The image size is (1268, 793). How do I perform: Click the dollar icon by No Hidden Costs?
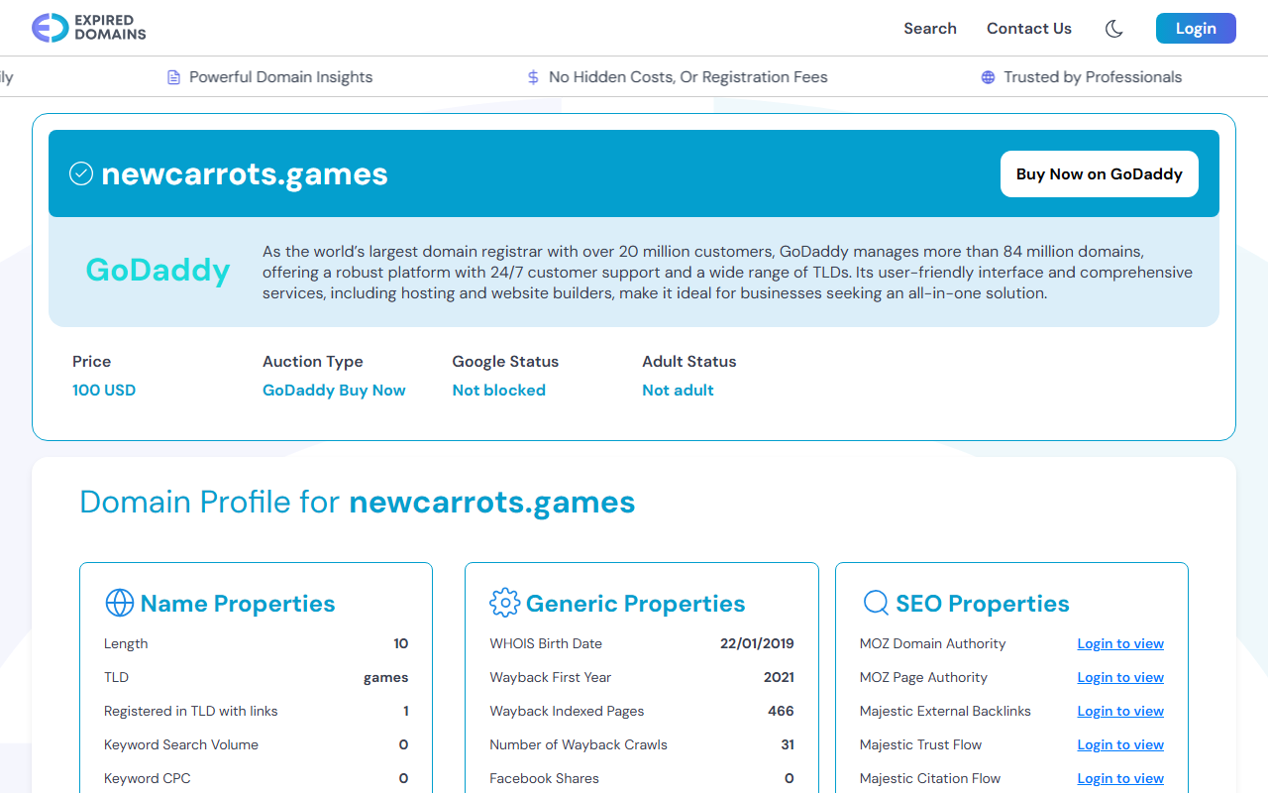533,77
